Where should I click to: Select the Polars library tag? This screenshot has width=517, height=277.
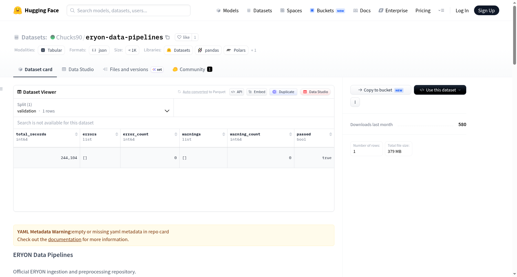(236, 50)
